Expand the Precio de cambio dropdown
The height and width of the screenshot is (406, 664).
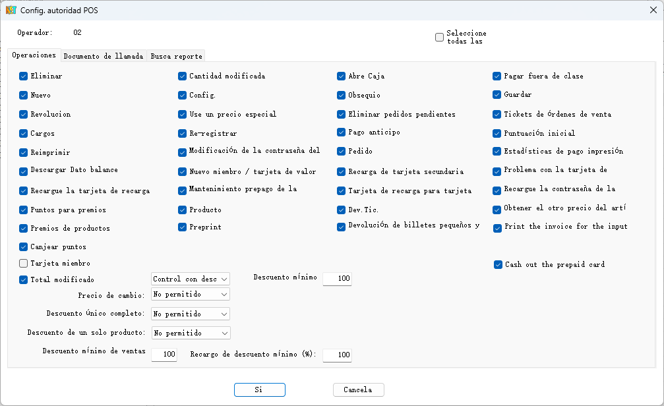pos(191,294)
